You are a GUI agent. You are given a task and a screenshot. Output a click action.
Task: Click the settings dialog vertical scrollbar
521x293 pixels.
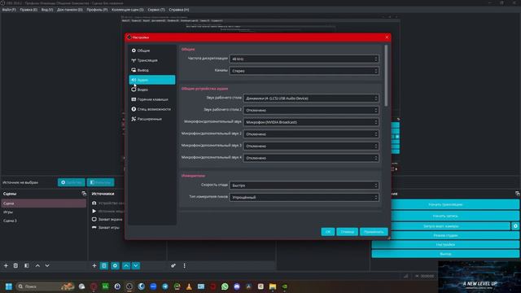coord(386,76)
